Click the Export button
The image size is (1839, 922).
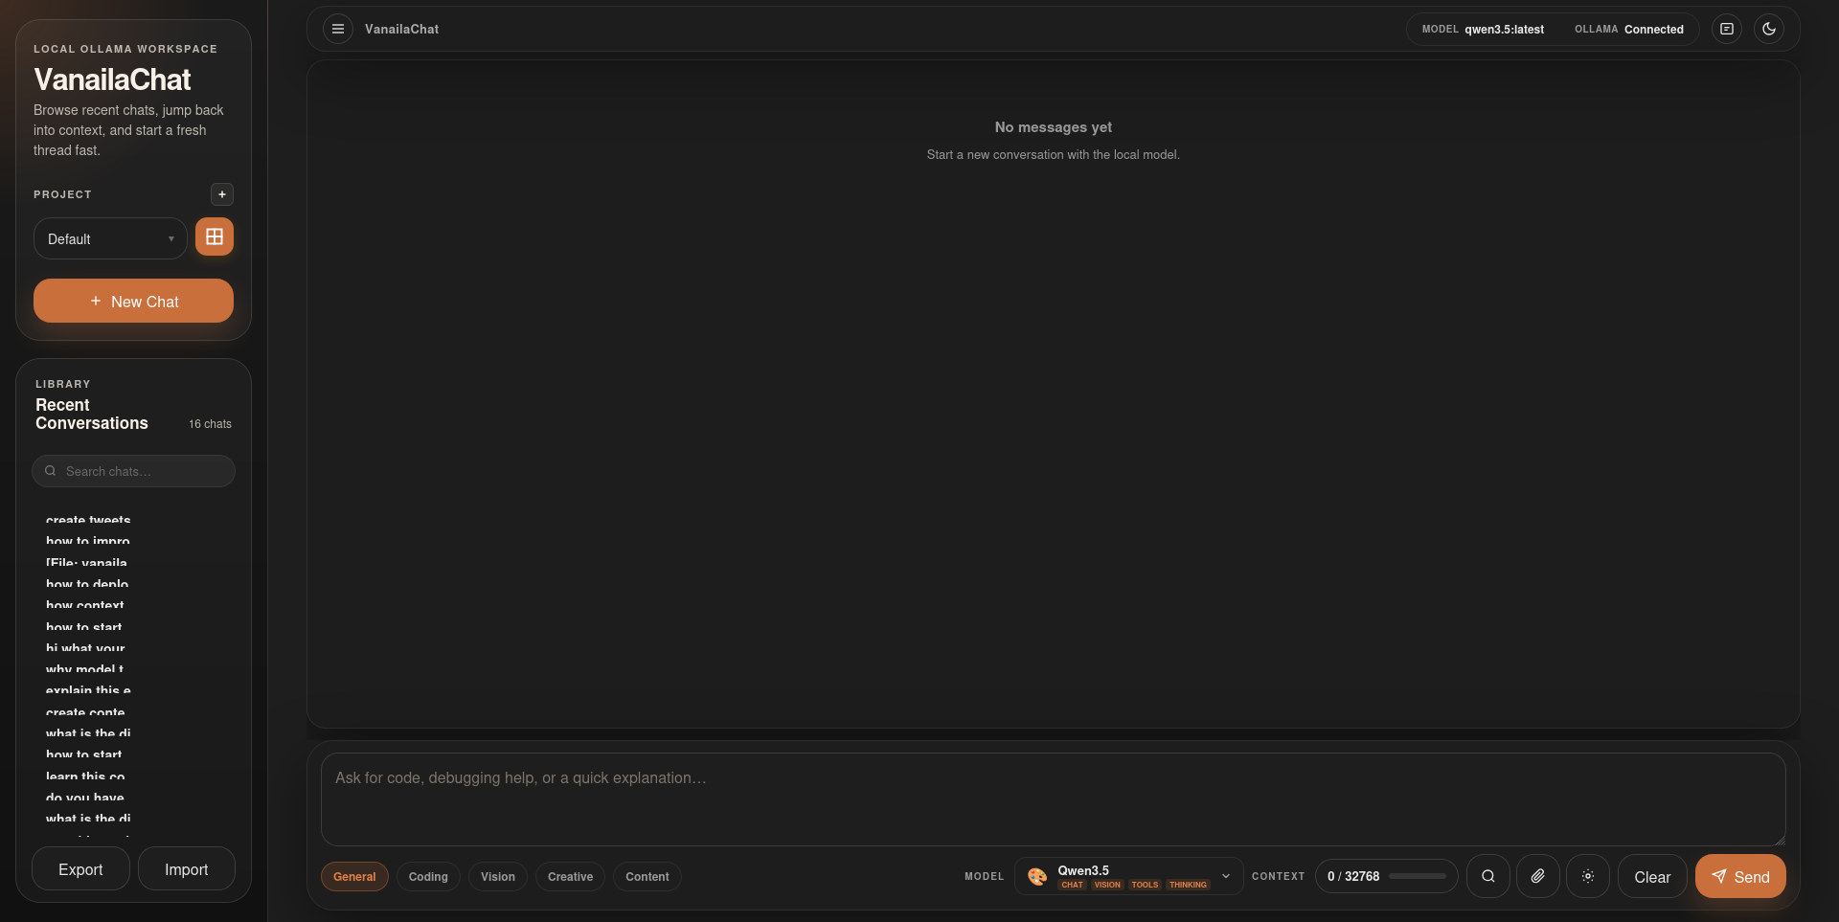(80, 868)
